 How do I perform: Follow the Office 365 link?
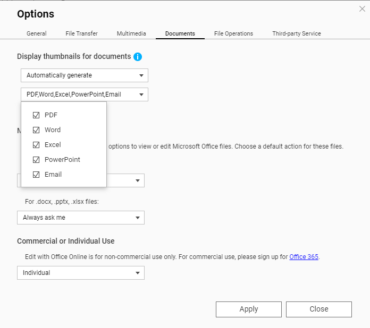coord(304,257)
